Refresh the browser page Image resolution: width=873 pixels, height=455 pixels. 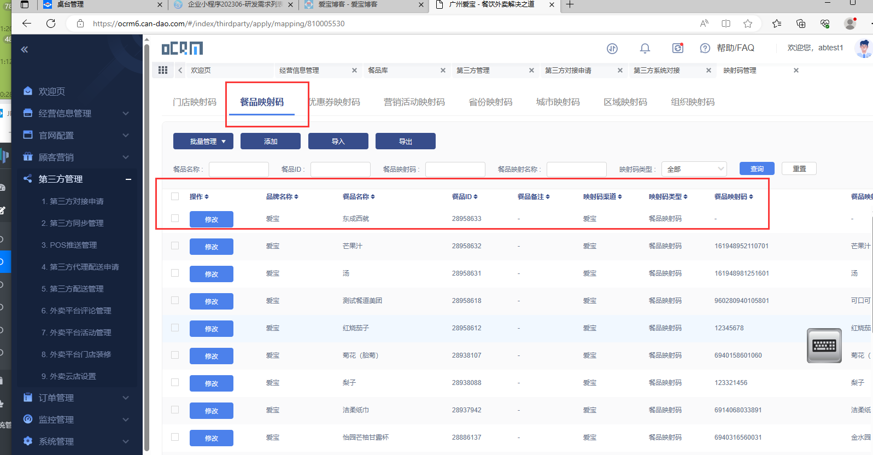coord(51,24)
